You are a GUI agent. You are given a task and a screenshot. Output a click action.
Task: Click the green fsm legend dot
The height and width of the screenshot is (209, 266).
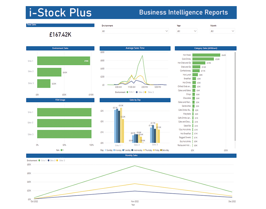click(x=61, y=150)
